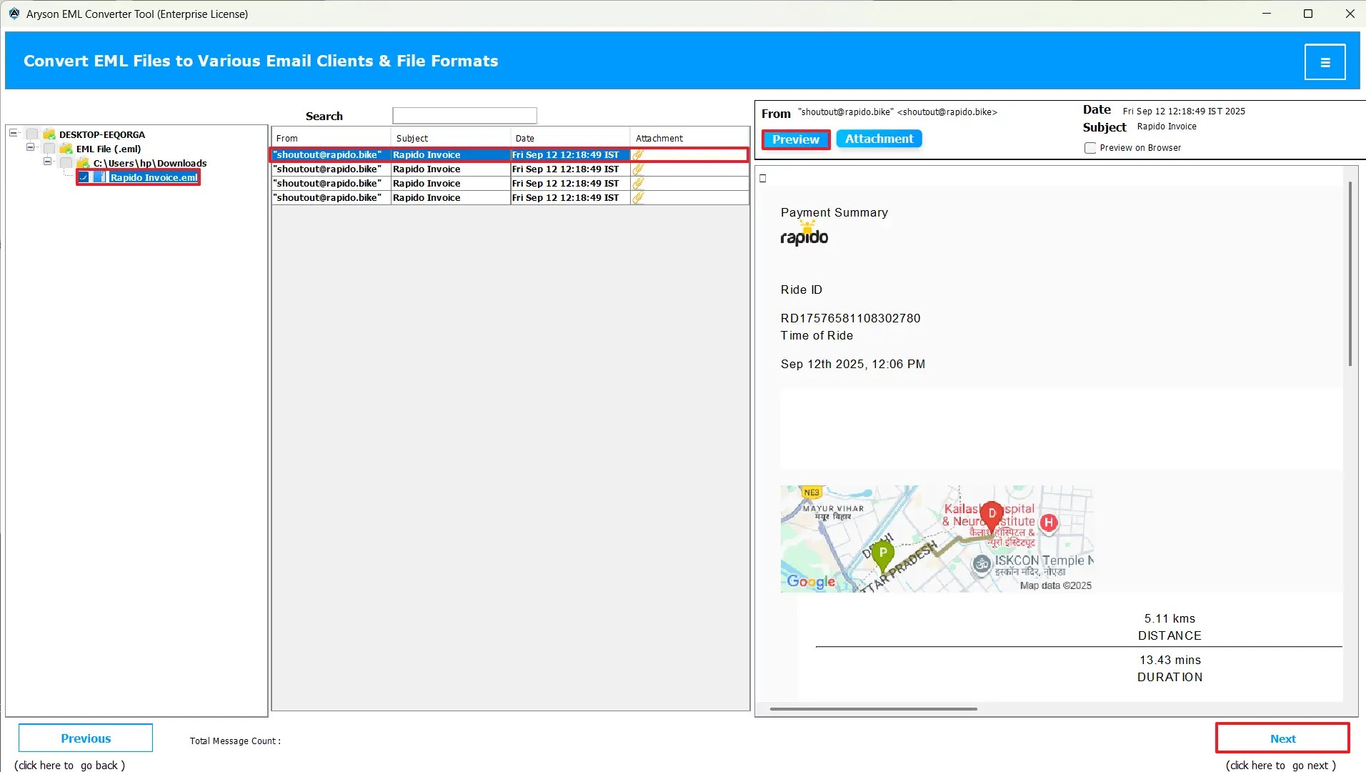This screenshot has width=1366, height=772.
Task: Click the Aryson app icon in the title bar
Action: pos(14,14)
